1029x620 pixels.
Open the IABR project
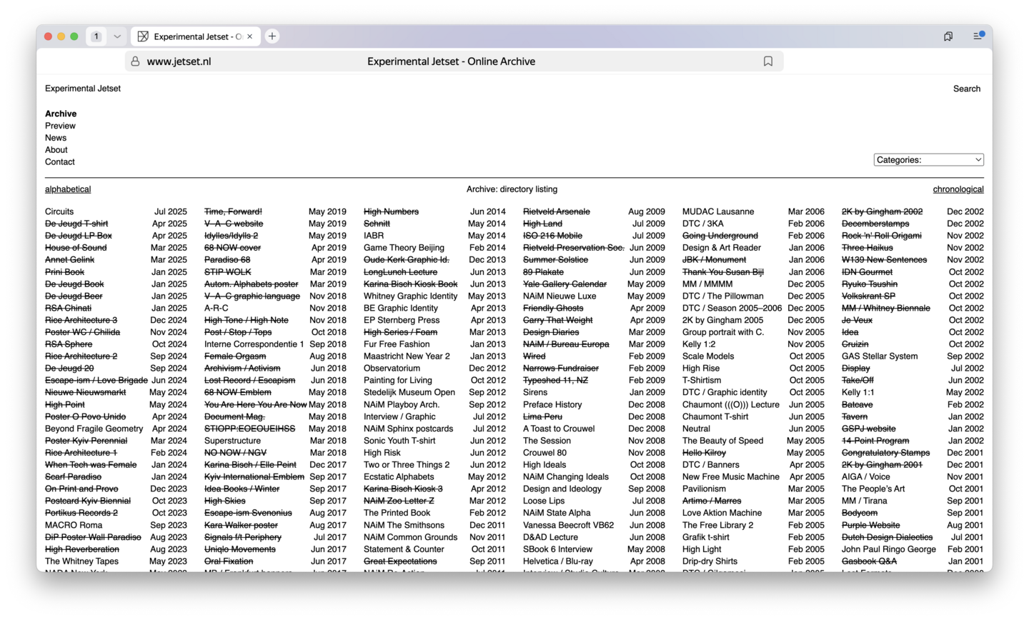click(x=374, y=236)
